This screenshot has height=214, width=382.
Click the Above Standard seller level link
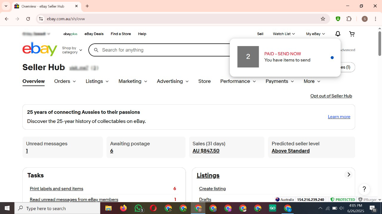pos(291,151)
